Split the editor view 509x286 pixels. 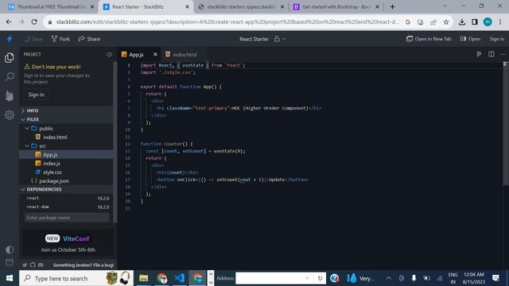tap(492, 55)
